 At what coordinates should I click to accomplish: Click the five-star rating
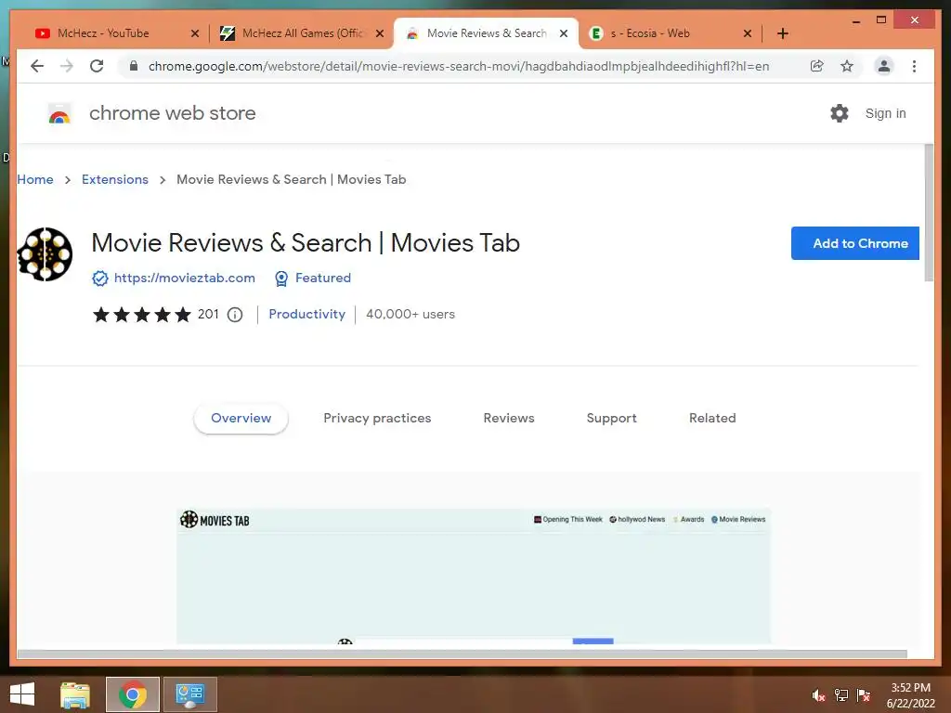(x=142, y=315)
